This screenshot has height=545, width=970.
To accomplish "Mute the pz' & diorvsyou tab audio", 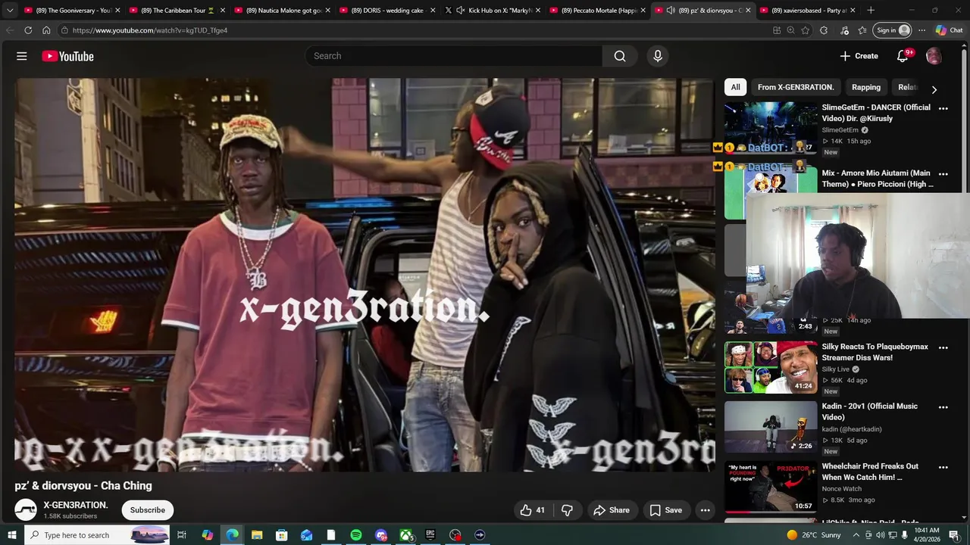I will (671, 11).
